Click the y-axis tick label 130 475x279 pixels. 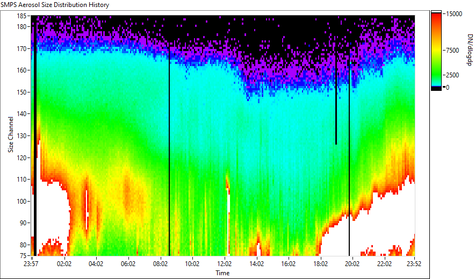point(21,135)
